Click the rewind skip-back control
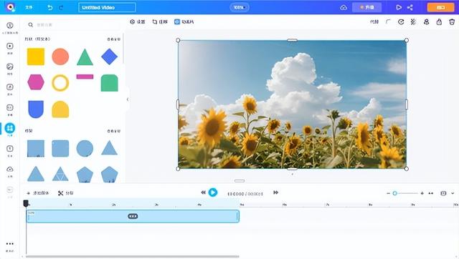 click(203, 192)
